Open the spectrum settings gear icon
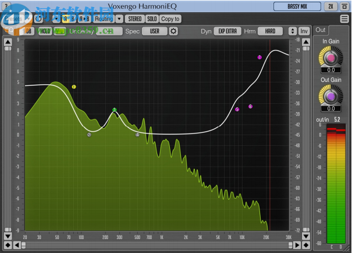 click(173, 31)
